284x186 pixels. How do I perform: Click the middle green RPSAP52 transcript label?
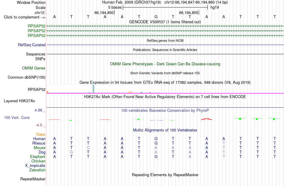click(x=36, y=31)
